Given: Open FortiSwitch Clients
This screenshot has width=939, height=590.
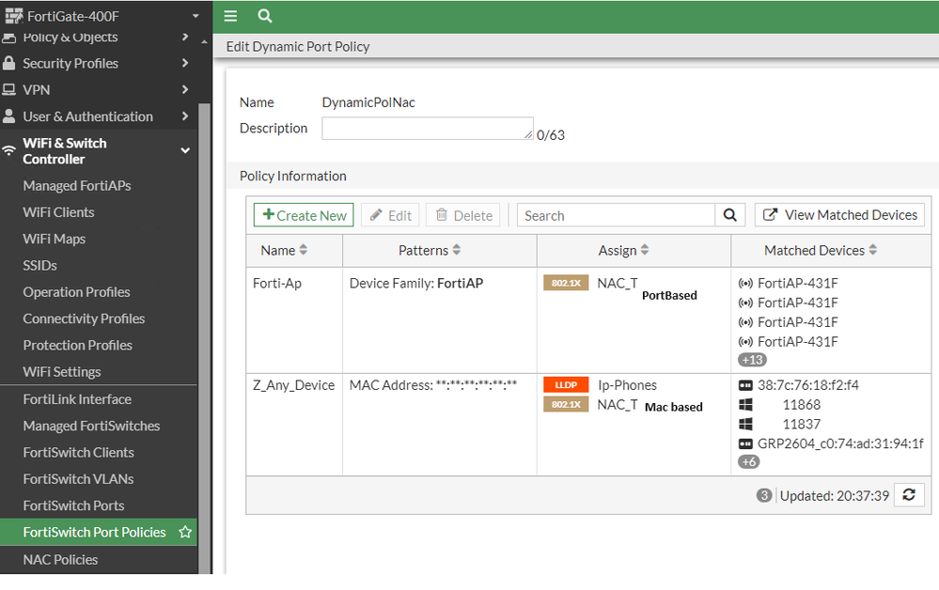Looking at the screenshot, I should [78, 453].
